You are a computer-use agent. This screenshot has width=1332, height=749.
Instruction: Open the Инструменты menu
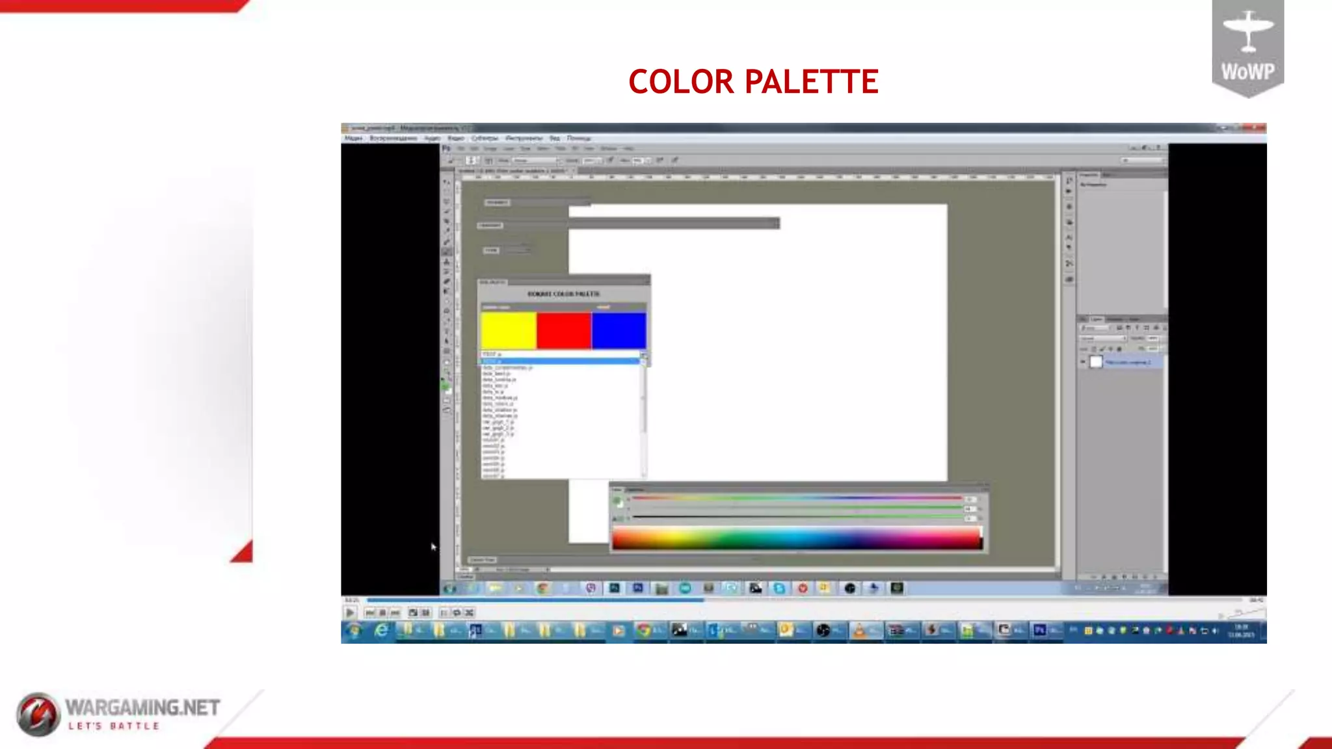[x=524, y=138]
